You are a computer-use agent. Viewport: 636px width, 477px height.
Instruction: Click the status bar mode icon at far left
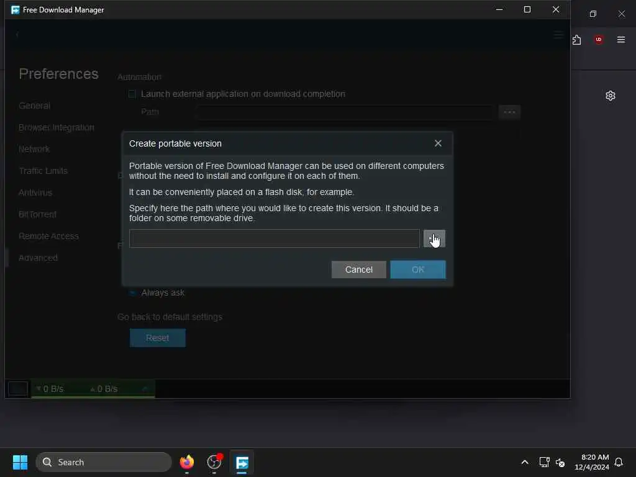point(18,389)
